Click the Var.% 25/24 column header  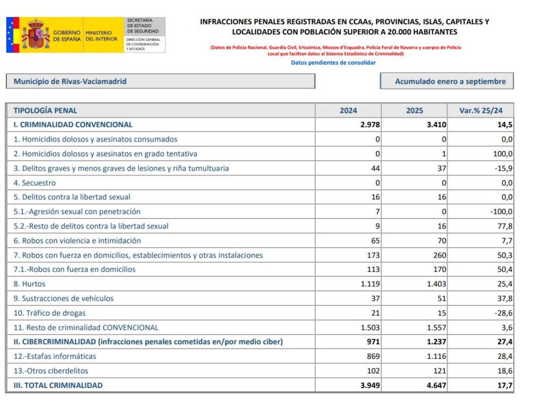(481, 110)
